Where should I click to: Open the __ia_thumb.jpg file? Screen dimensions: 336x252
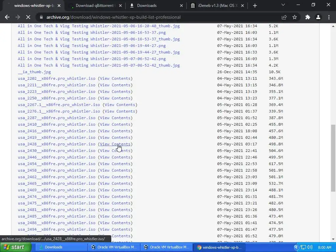(x=34, y=72)
